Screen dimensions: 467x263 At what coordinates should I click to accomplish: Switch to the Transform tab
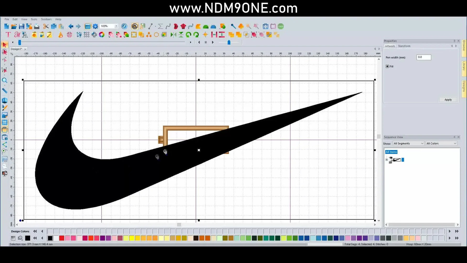coord(404,46)
